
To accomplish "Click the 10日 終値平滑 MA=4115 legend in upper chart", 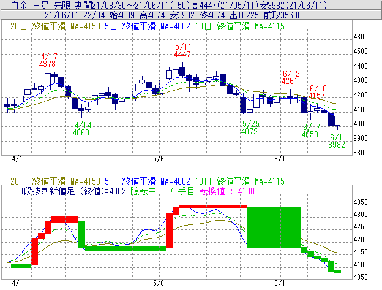I will (x=240, y=26).
